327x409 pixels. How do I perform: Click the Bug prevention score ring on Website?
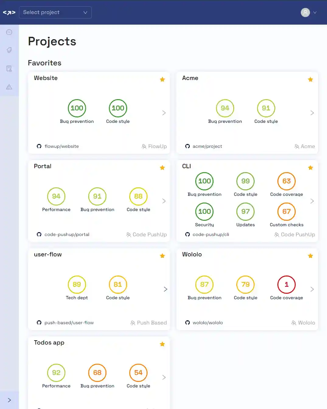(77, 108)
